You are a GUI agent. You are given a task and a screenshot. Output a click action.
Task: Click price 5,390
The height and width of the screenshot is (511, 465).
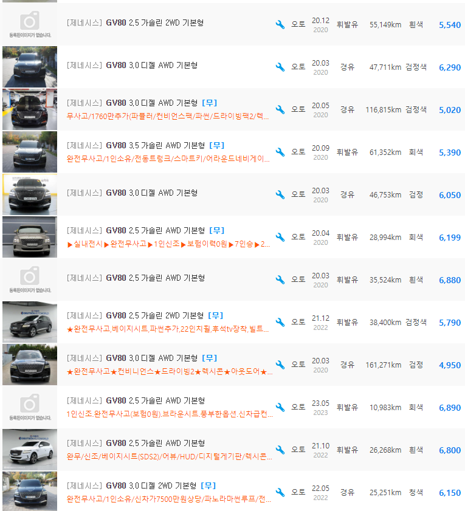point(450,153)
